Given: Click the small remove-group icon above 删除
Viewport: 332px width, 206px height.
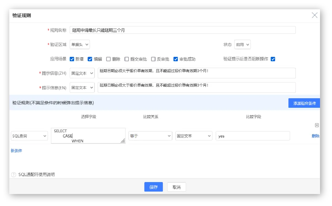Looking at the screenshot, I should [x=317, y=125].
